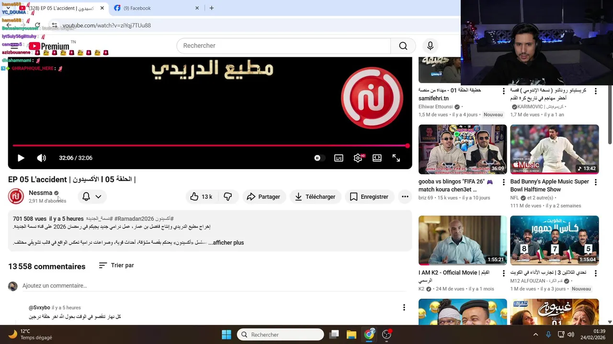Switch to theater mode icon
Screen dimensions: 613x344
click(377, 158)
